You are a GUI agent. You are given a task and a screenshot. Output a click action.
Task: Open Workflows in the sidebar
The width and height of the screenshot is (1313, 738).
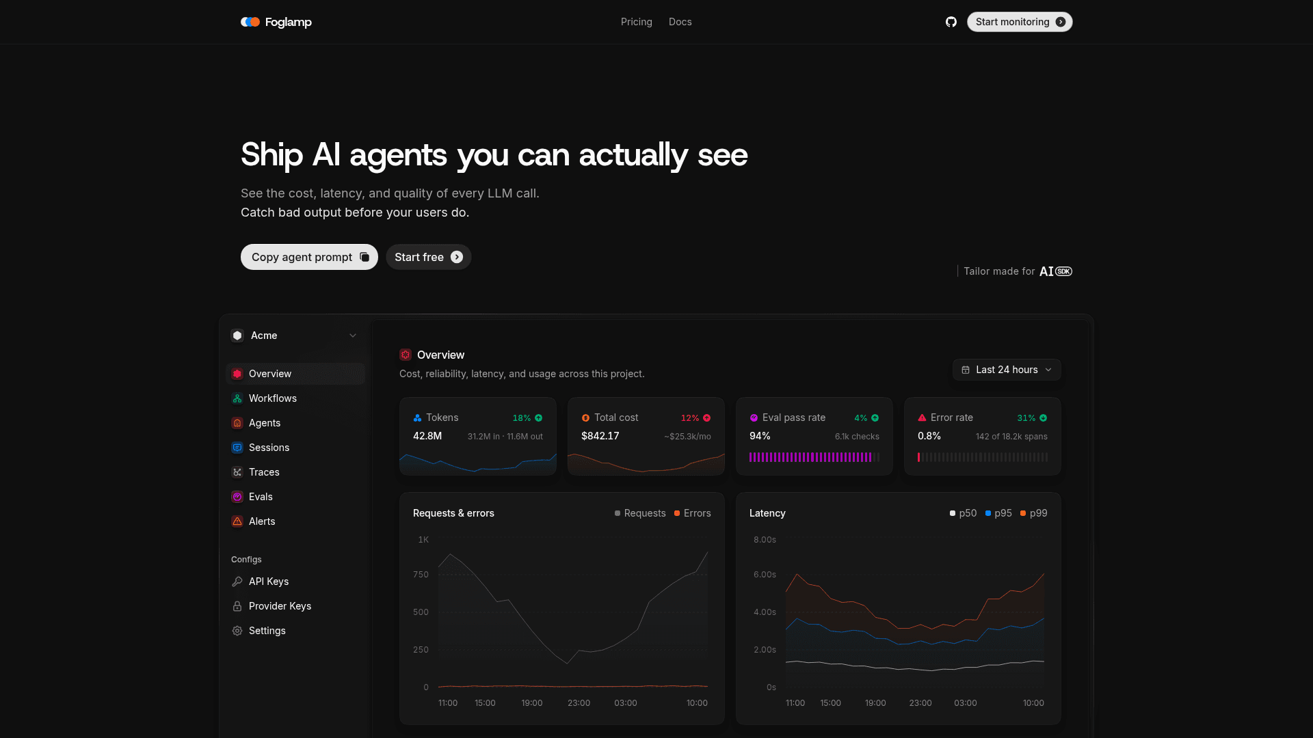point(295,398)
